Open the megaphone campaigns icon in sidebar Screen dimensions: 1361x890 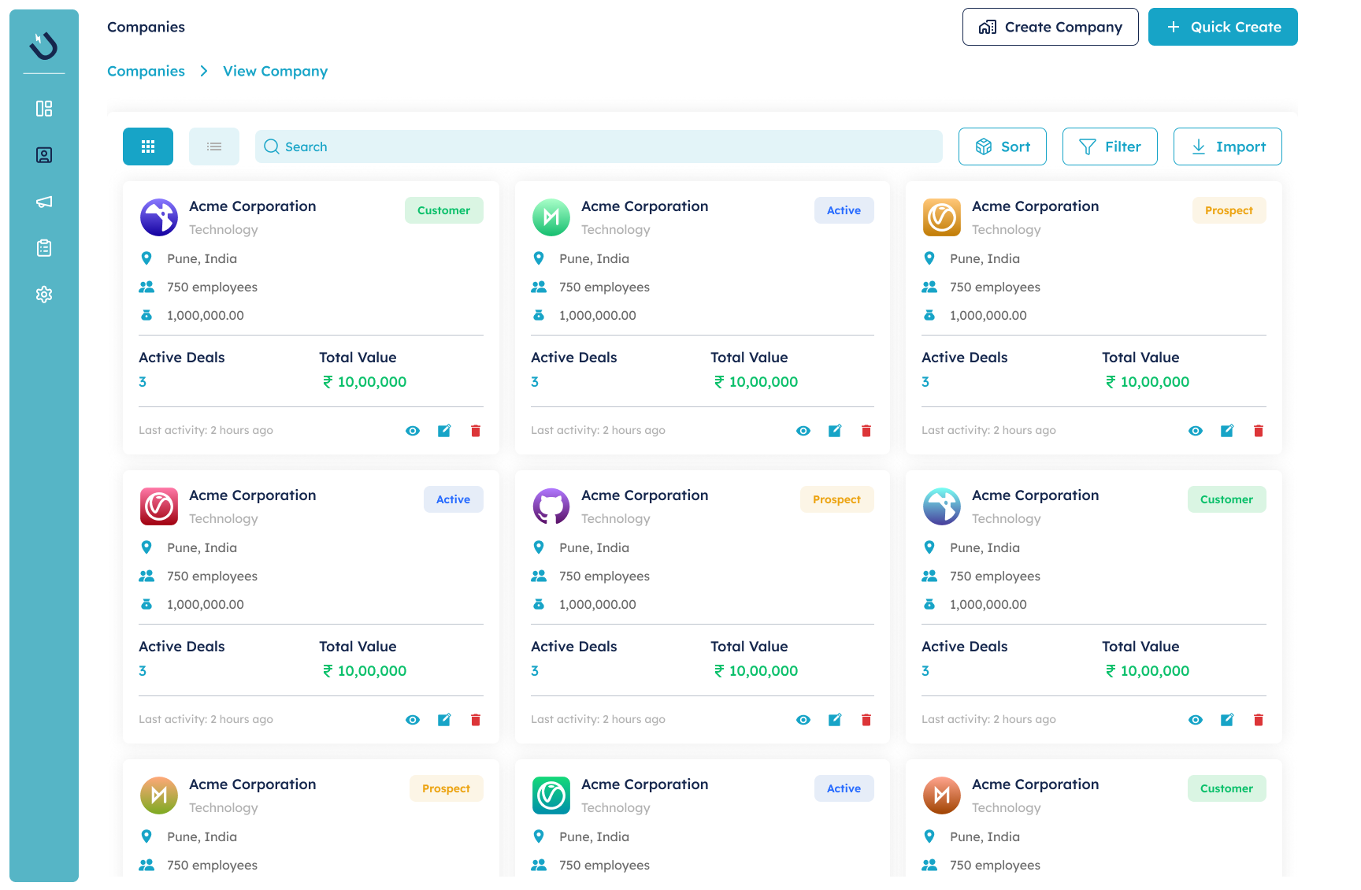pyautogui.click(x=44, y=202)
